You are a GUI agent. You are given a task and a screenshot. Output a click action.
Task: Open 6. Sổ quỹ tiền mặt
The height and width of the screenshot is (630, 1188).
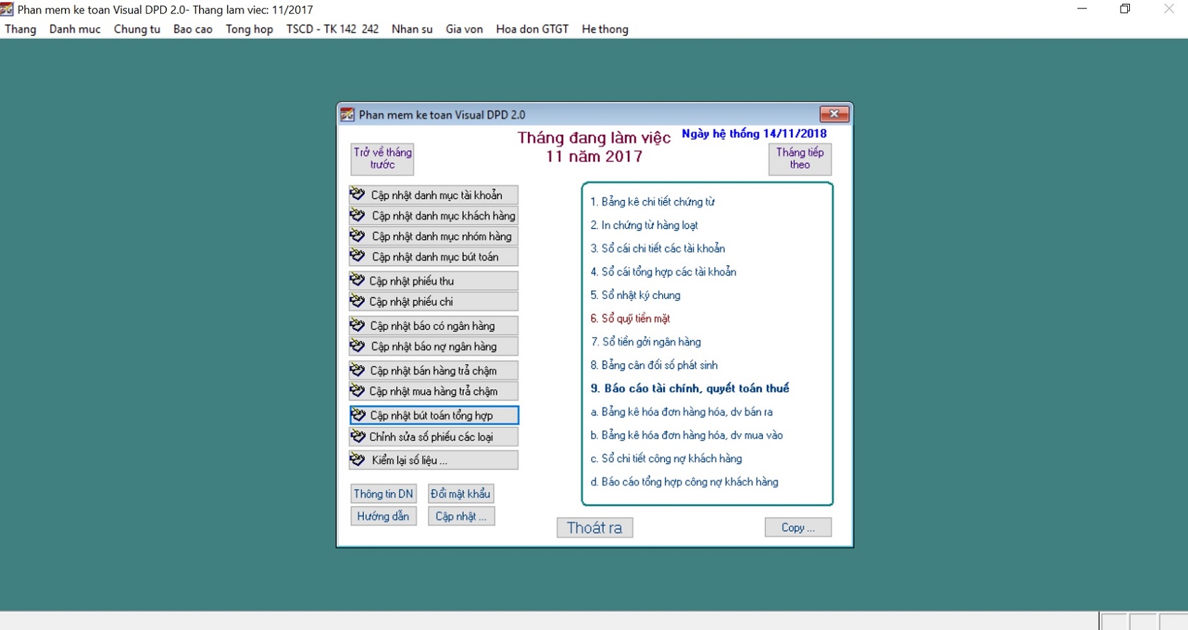(630, 318)
